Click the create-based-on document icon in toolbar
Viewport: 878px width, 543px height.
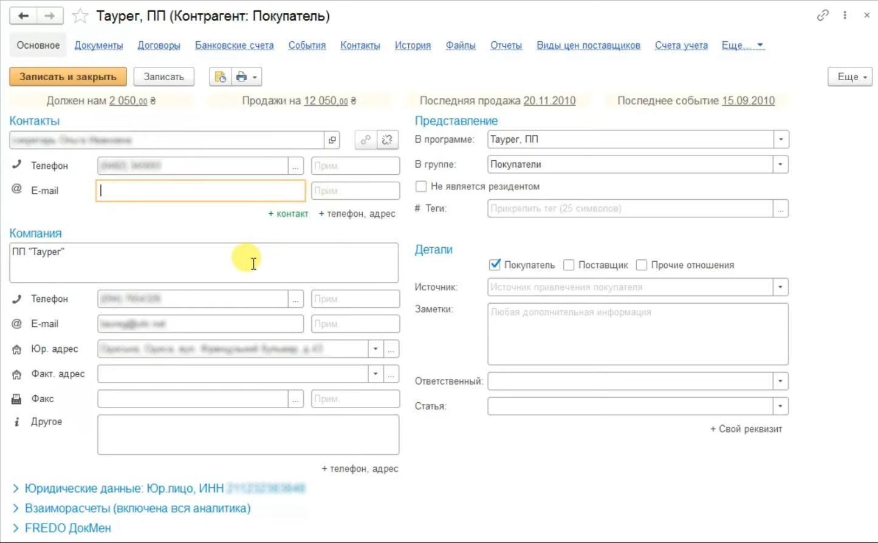click(x=220, y=77)
